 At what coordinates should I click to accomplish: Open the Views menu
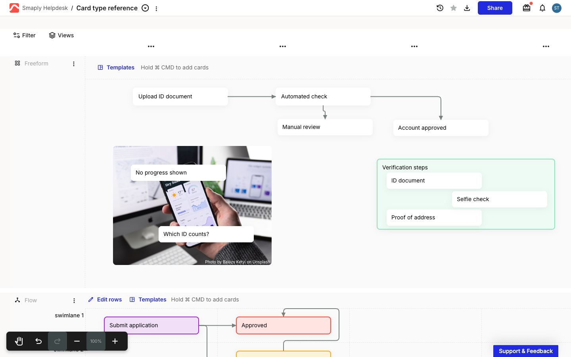pyautogui.click(x=61, y=35)
